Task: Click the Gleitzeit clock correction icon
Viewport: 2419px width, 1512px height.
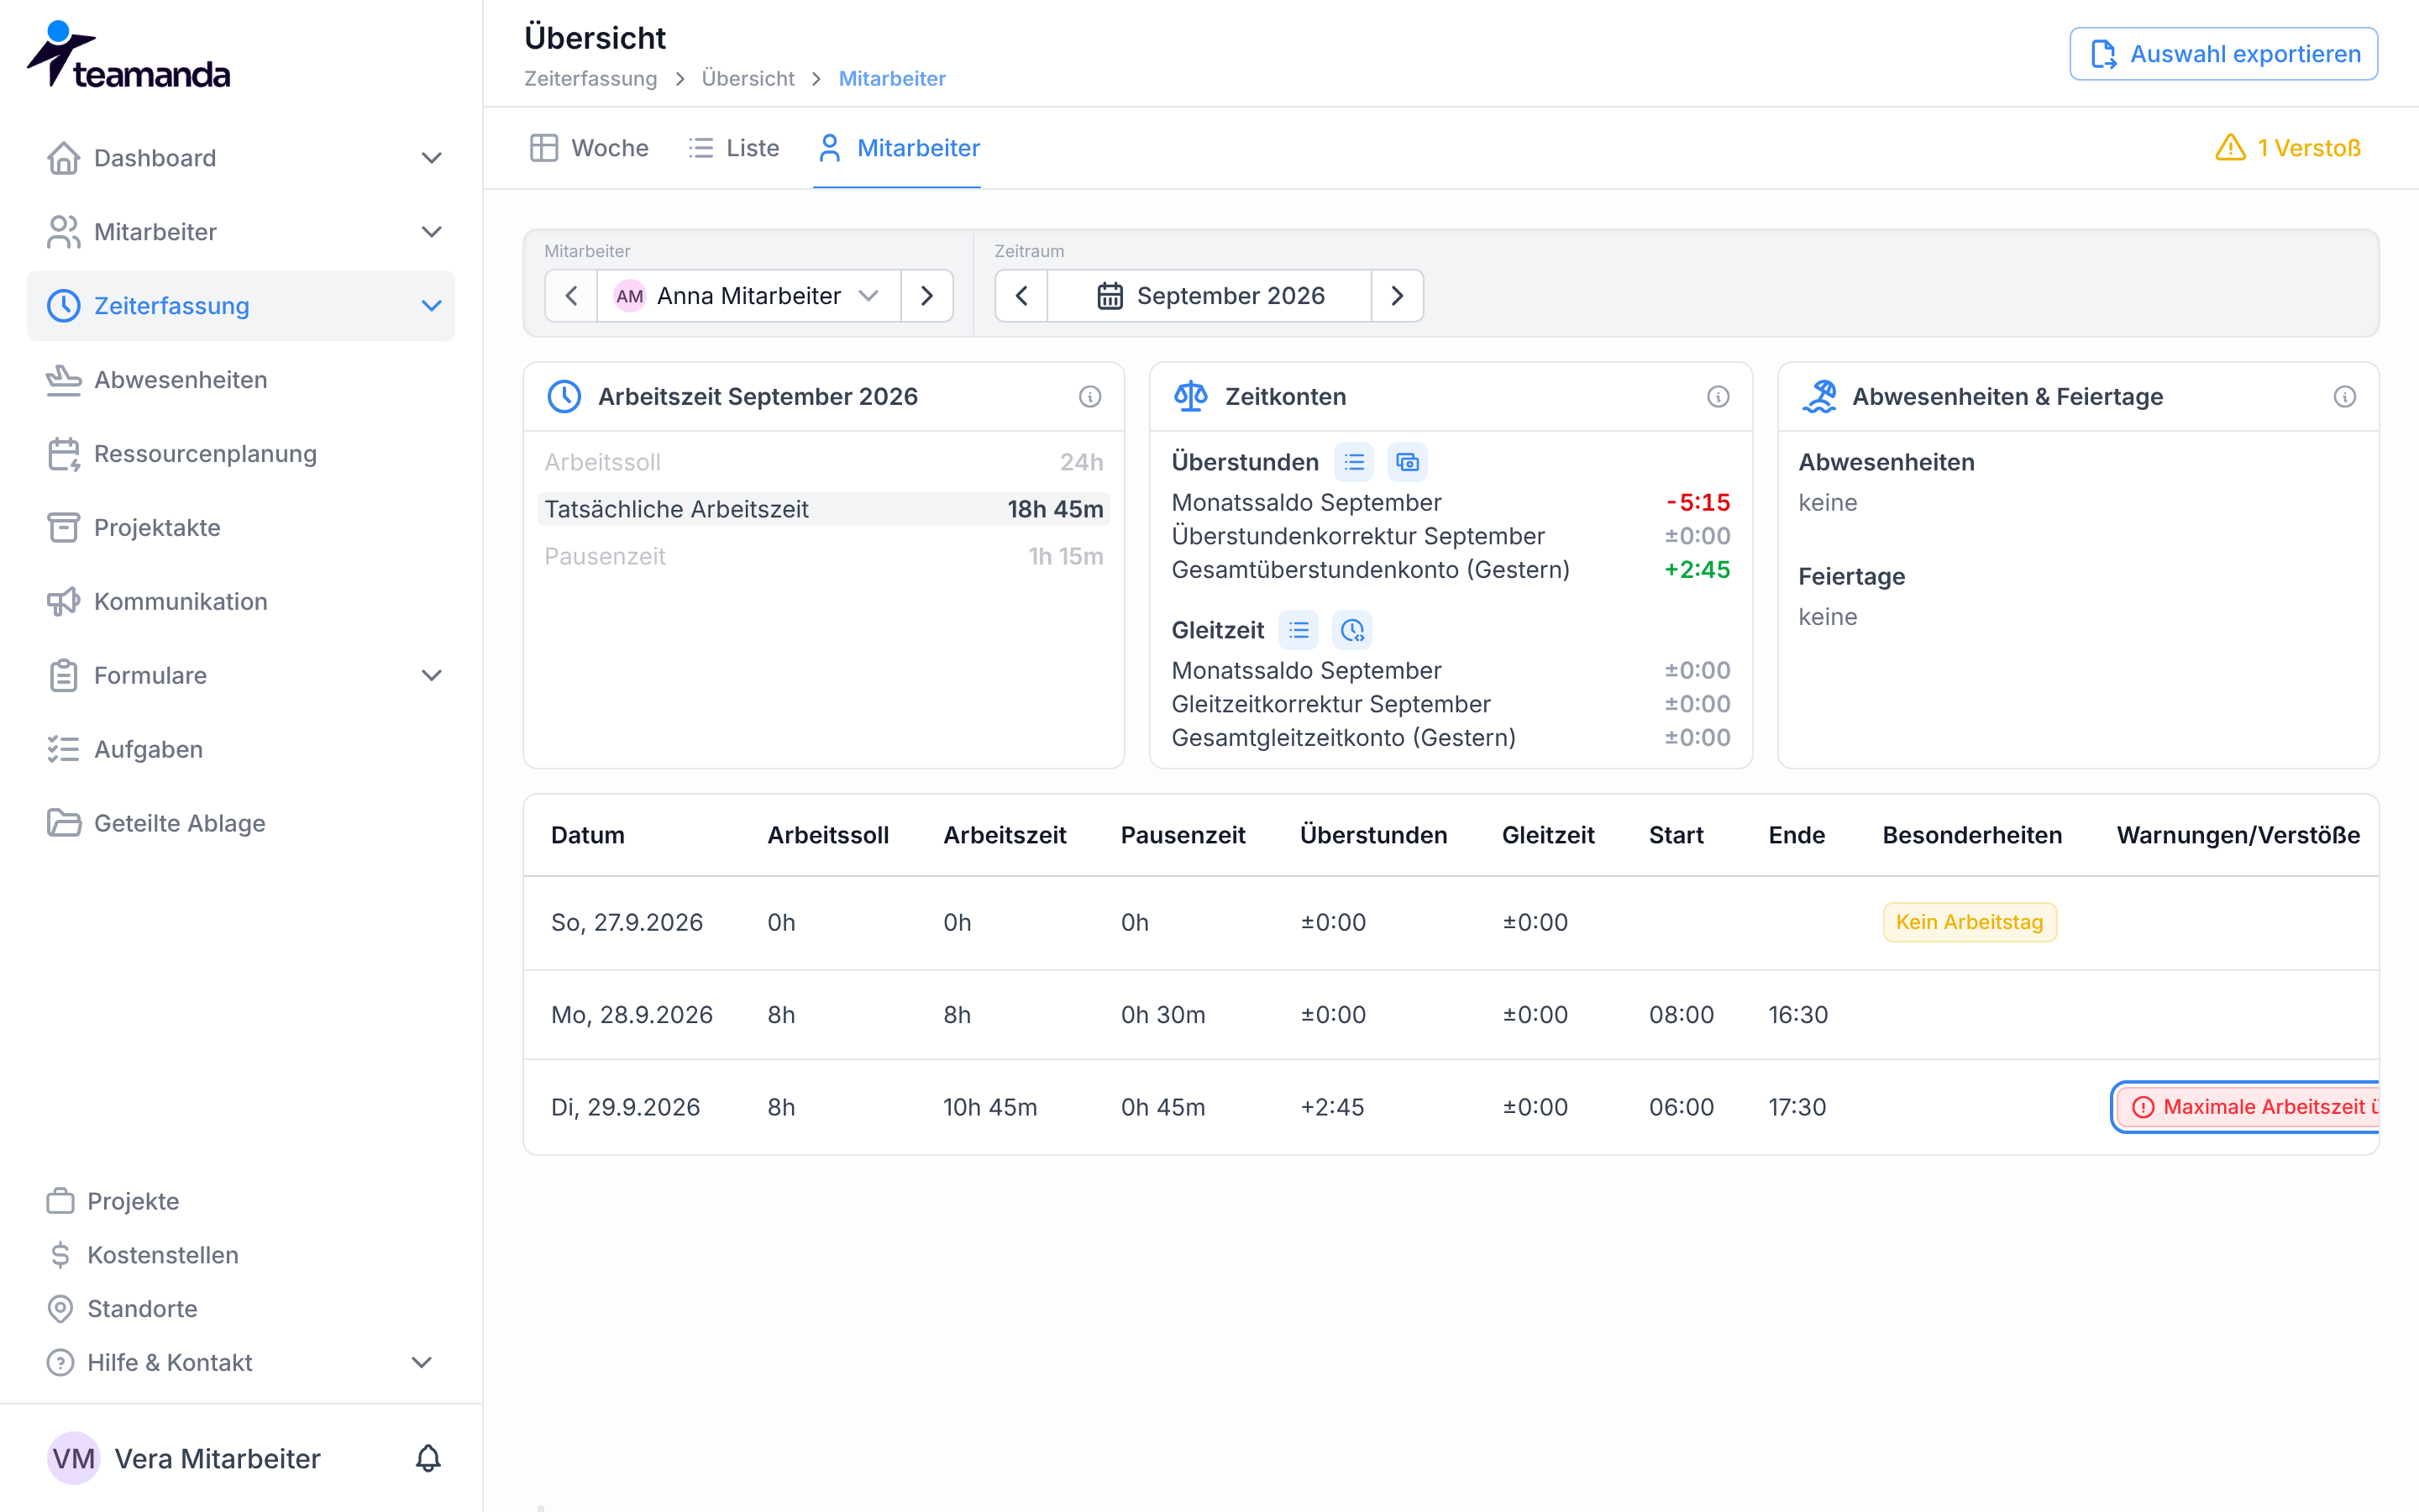Action: coord(1352,630)
